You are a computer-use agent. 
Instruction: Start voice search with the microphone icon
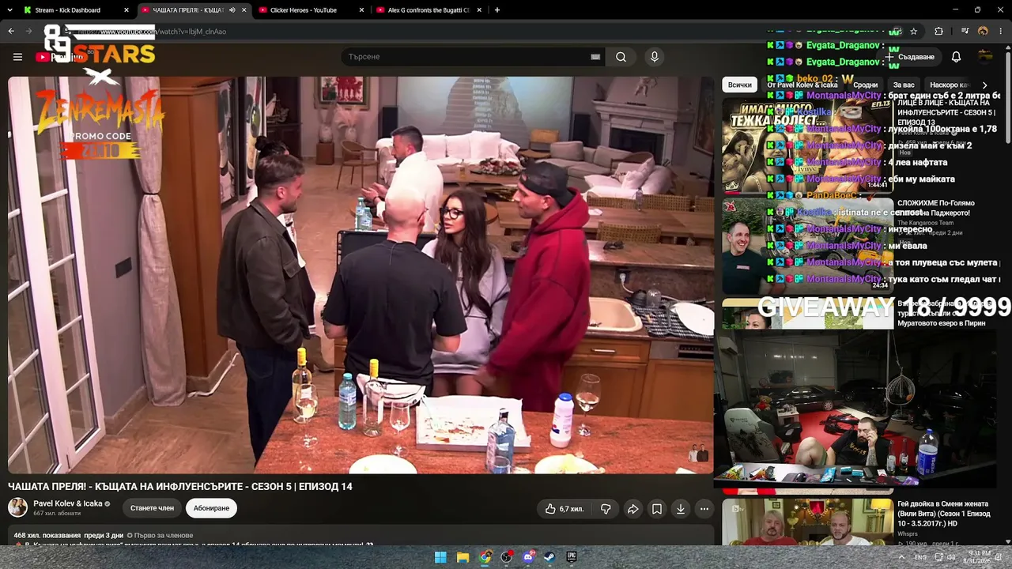coord(654,57)
